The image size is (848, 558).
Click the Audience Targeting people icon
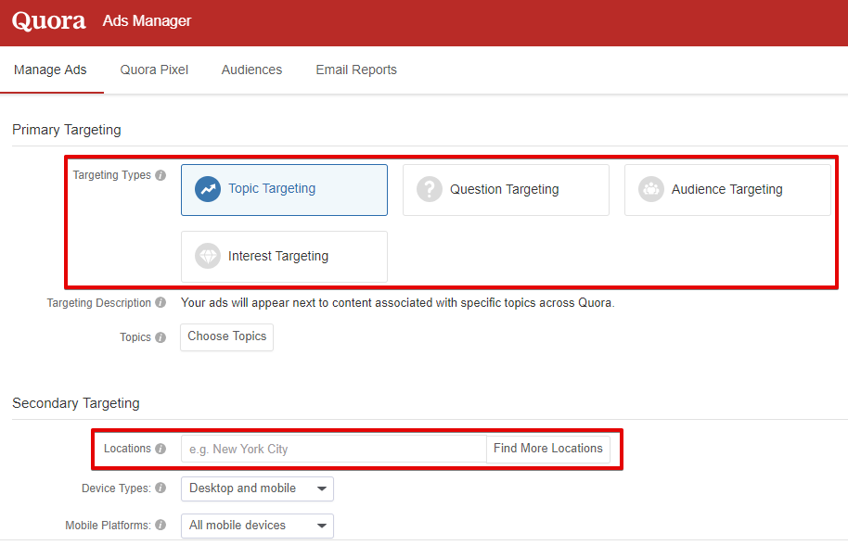651,189
